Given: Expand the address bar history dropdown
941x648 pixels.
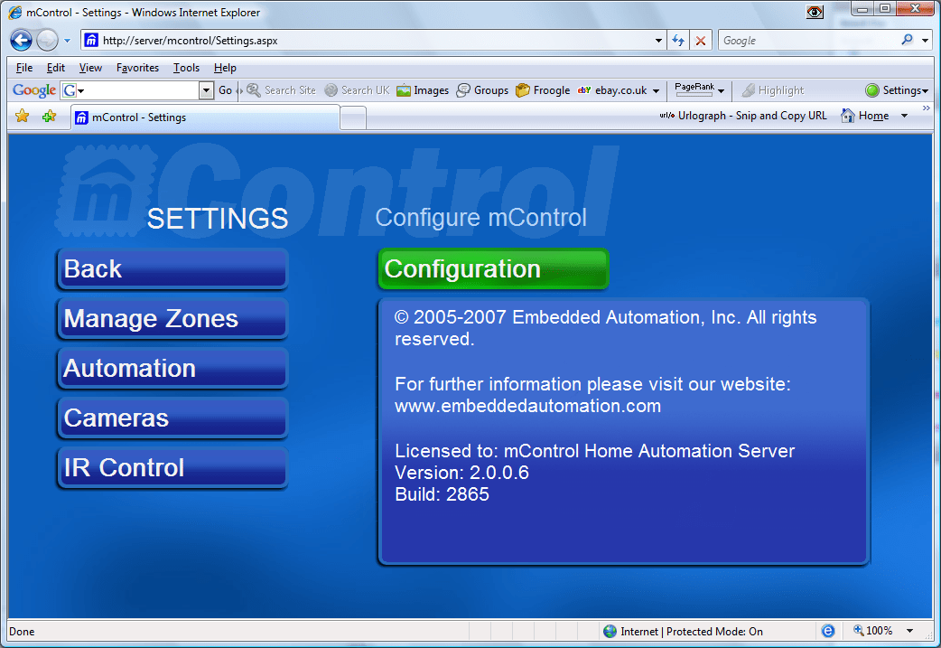Looking at the screenshot, I should pyautogui.click(x=658, y=40).
